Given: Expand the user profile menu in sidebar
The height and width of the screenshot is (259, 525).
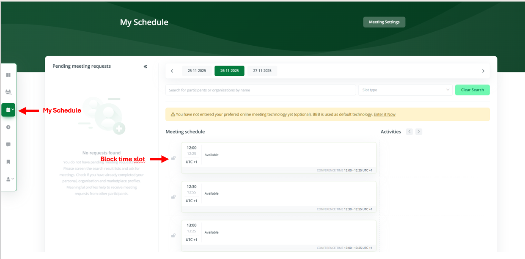Looking at the screenshot, I should [10, 179].
